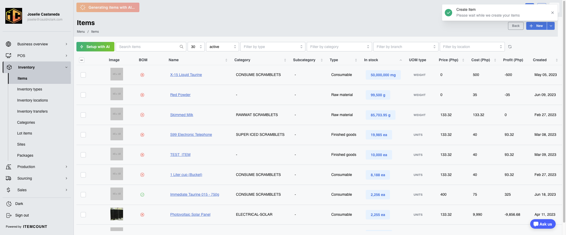Screen dimensions: 566x235
Task: Open the Filter by category dropdown
Action: pyautogui.click(x=339, y=47)
